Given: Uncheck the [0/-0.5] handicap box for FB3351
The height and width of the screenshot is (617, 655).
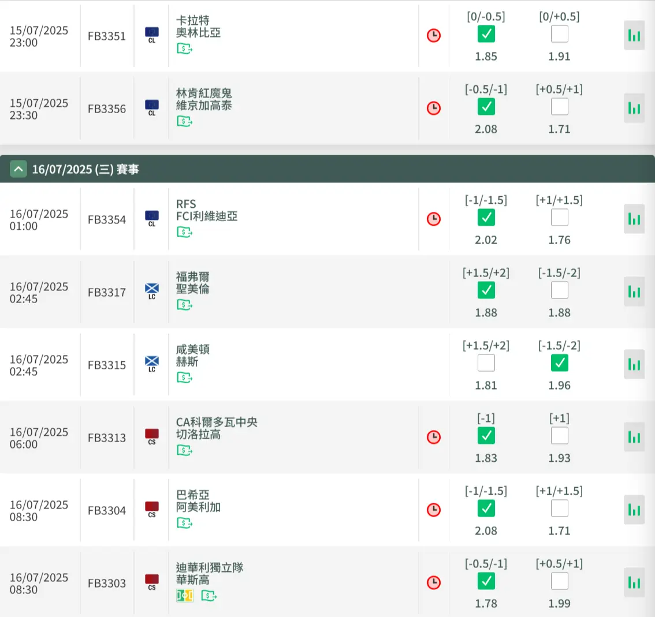Looking at the screenshot, I should click(x=486, y=34).
